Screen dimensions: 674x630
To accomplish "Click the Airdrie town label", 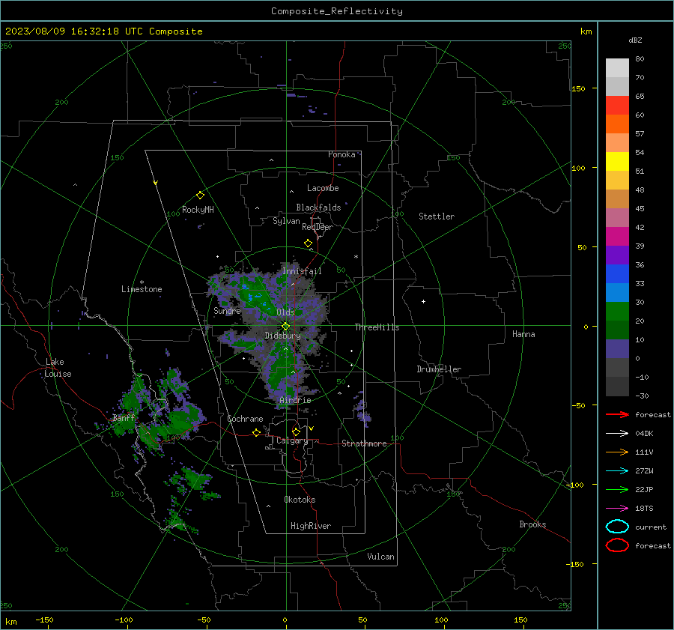I will (295, 400).
